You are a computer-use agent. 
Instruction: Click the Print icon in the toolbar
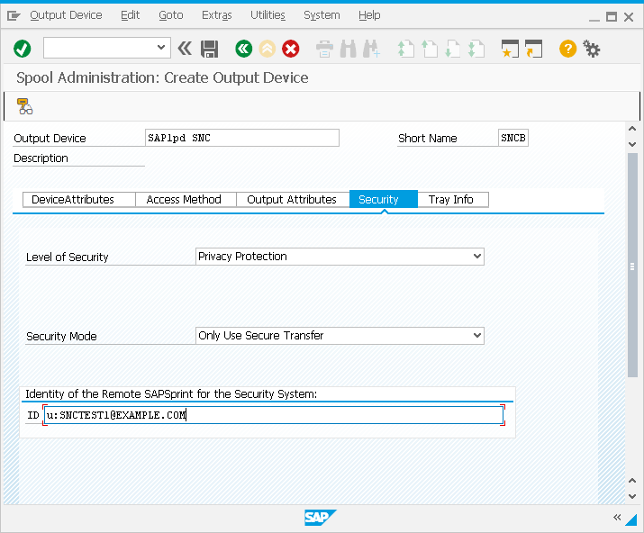click(324, 49)
